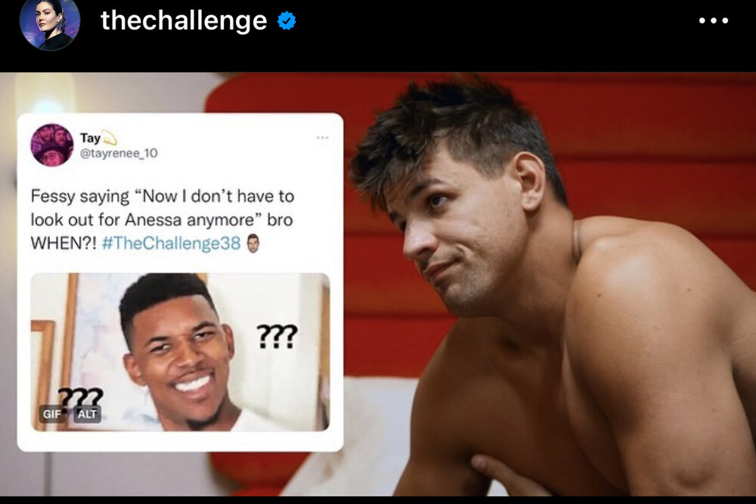Click the yellow emoji beside Tay's name
This screenshot has width=756, height=504.
(110, 138)
